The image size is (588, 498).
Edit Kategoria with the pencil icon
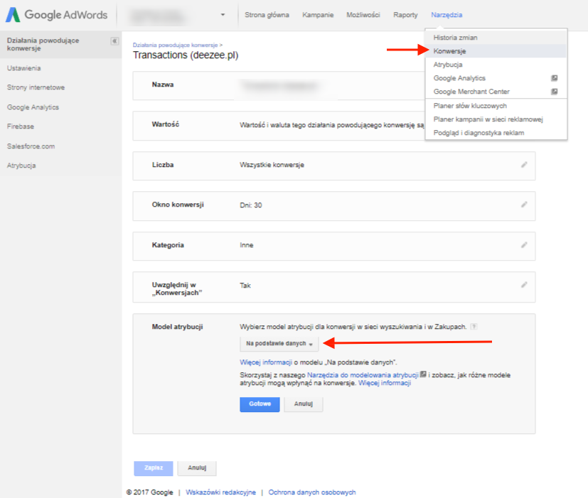coord(524,245)
